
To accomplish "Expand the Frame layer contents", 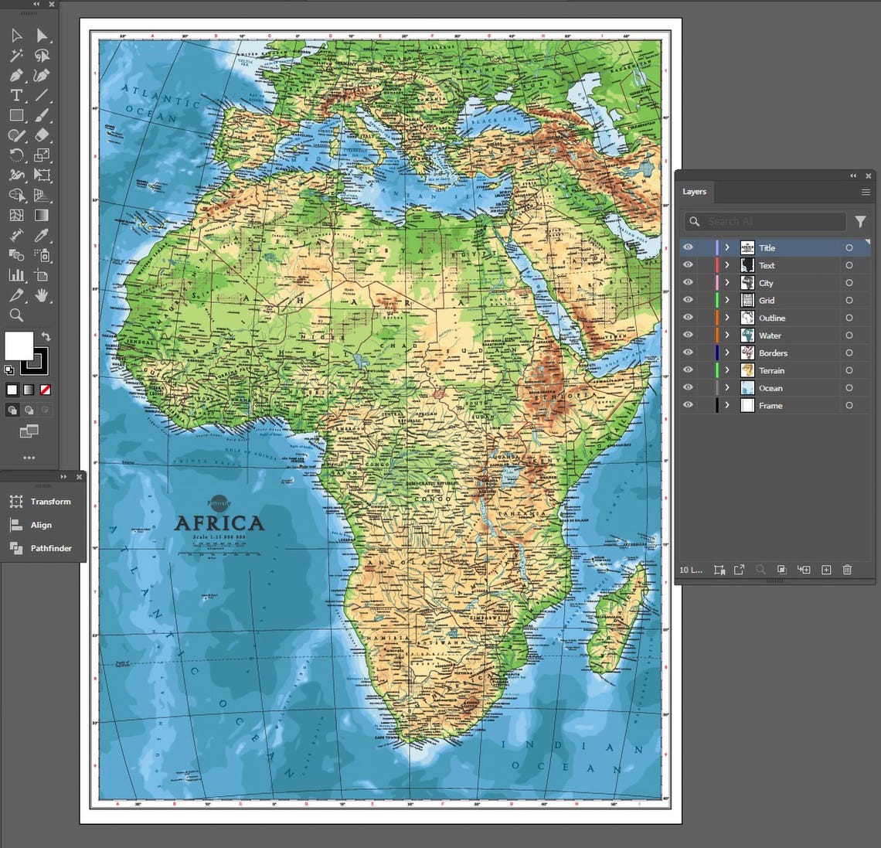I will click(x=727, y=405).
